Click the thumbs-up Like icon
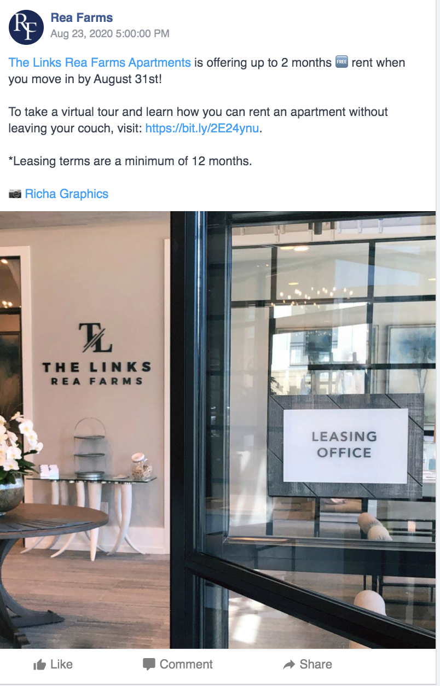Screen dimensions: 440x686 (x=39, y=665)
